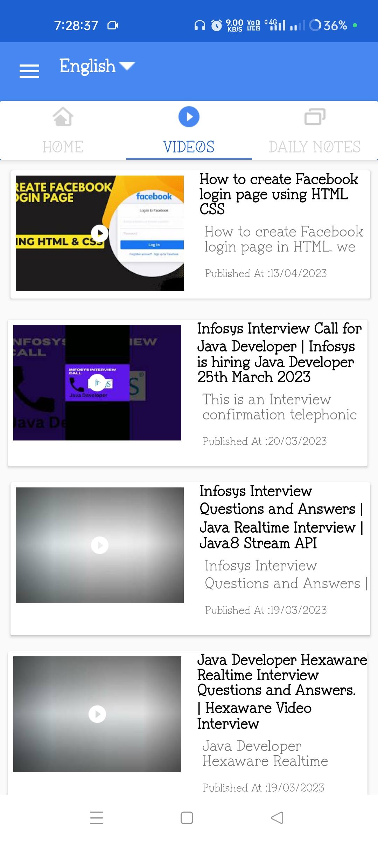Open the Daily Notes stacked pages icon
This screenshot has height=841, width=378.
315,117
